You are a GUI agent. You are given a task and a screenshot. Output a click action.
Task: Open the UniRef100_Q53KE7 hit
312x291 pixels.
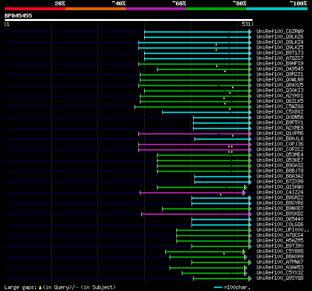280,160
